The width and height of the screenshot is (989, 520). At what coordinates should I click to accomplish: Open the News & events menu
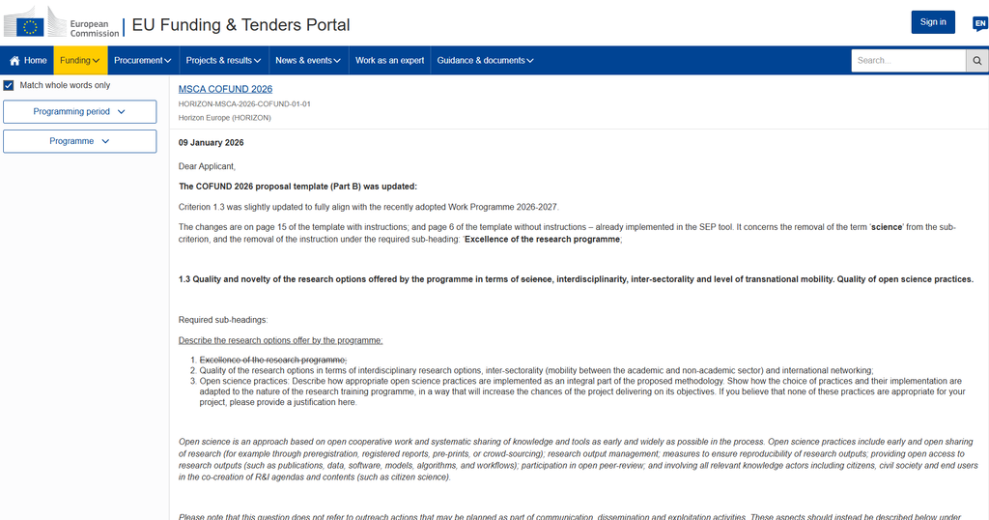coord(307,61)
